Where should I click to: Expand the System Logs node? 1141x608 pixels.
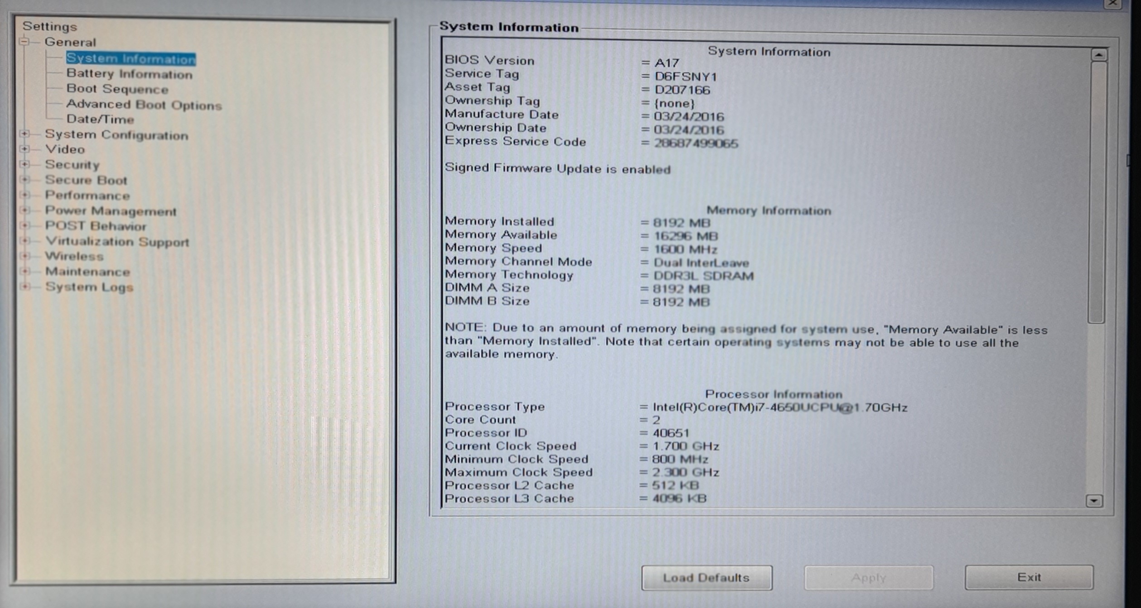point(25,287)
